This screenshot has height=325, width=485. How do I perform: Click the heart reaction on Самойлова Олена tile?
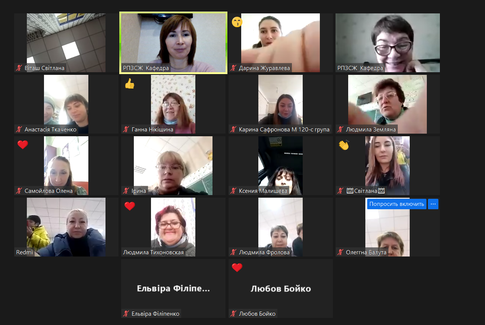pyautogui.click(x=23, y=145)
